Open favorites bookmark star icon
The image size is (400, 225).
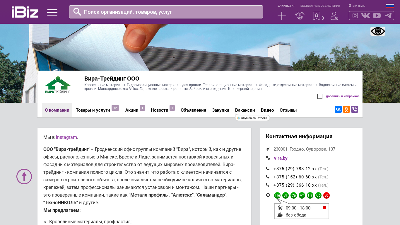[317, 16]
